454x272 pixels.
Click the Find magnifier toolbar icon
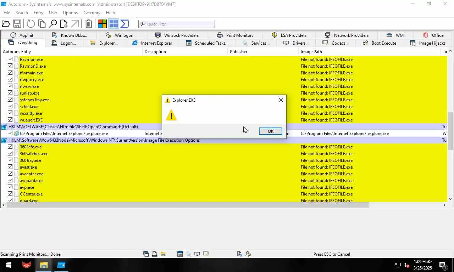53,24
